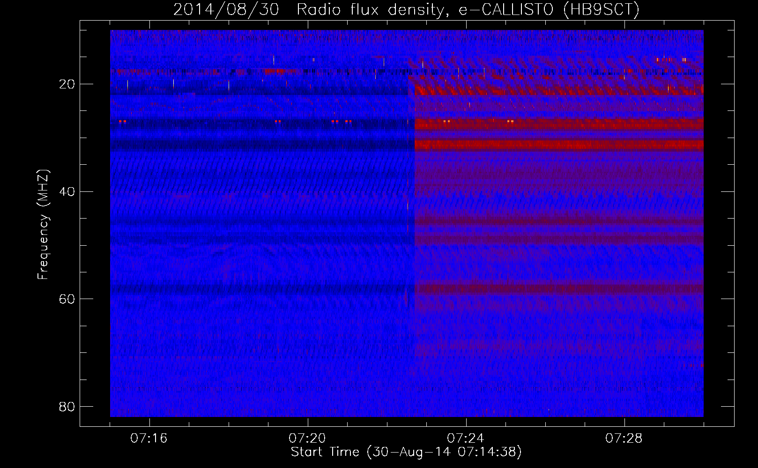Click the 07:24 time axis label
Image resolution: width=758 pixels, height=468 pixels.
coord(466,439)
